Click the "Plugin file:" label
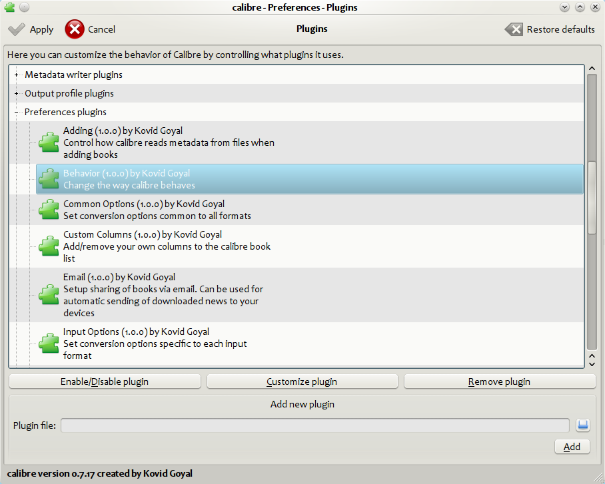Screen dimensions: 605x484 tap(35, 425)
